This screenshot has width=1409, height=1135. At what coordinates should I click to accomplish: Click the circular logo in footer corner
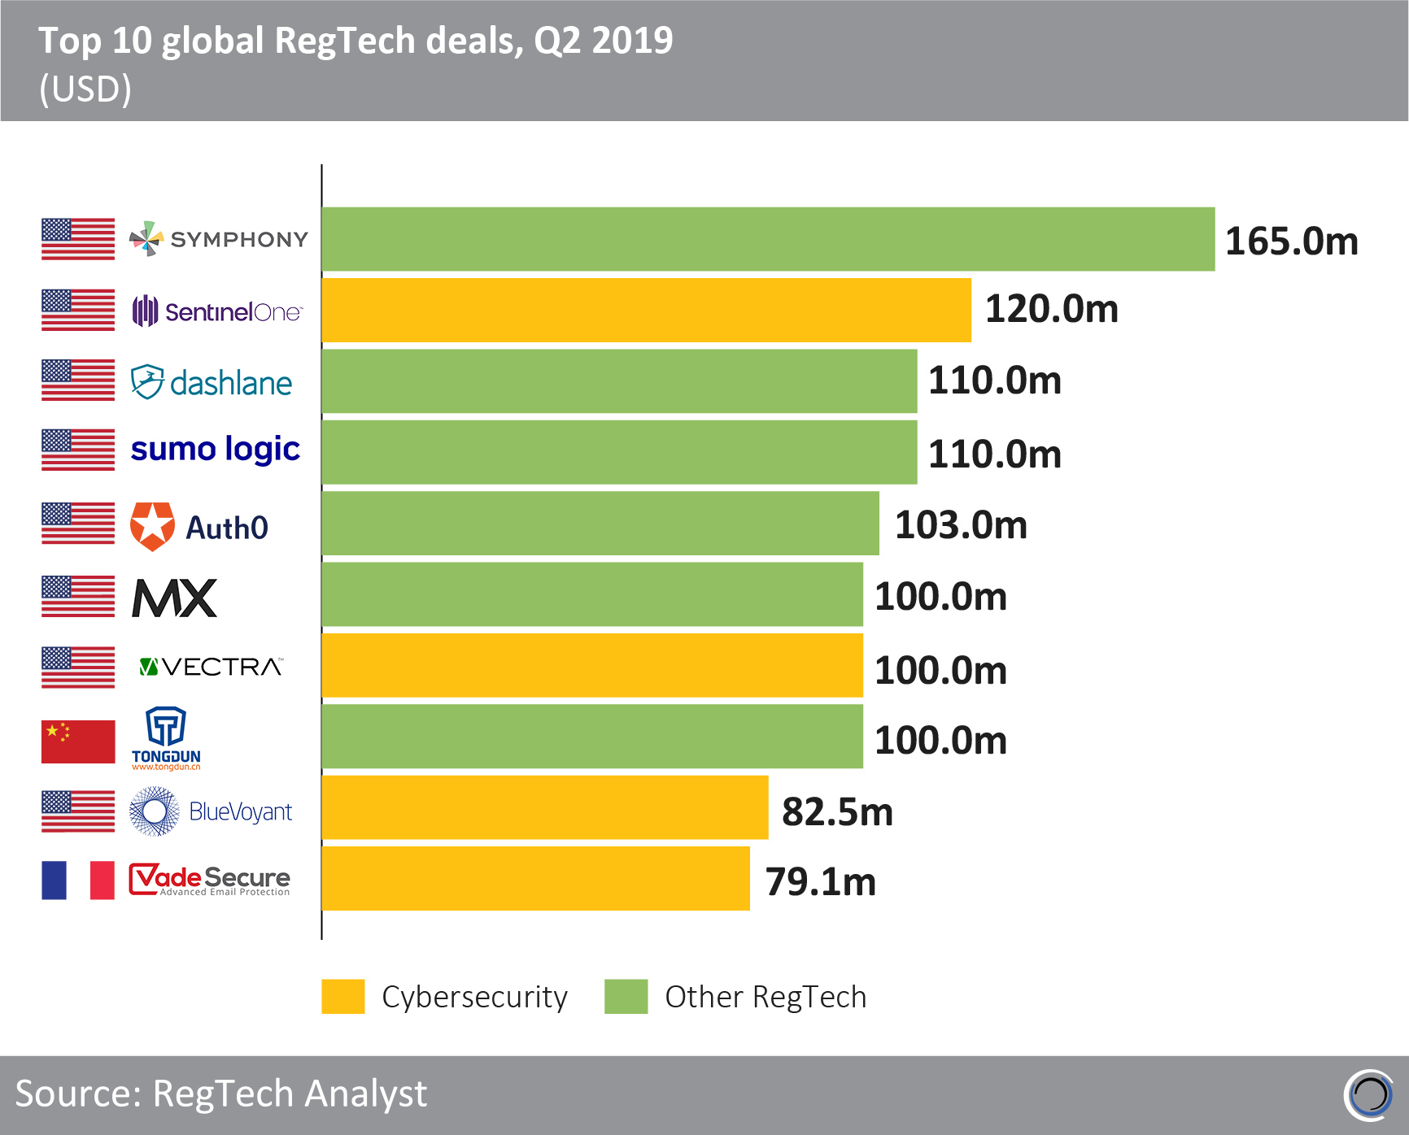[1369, 1095]
